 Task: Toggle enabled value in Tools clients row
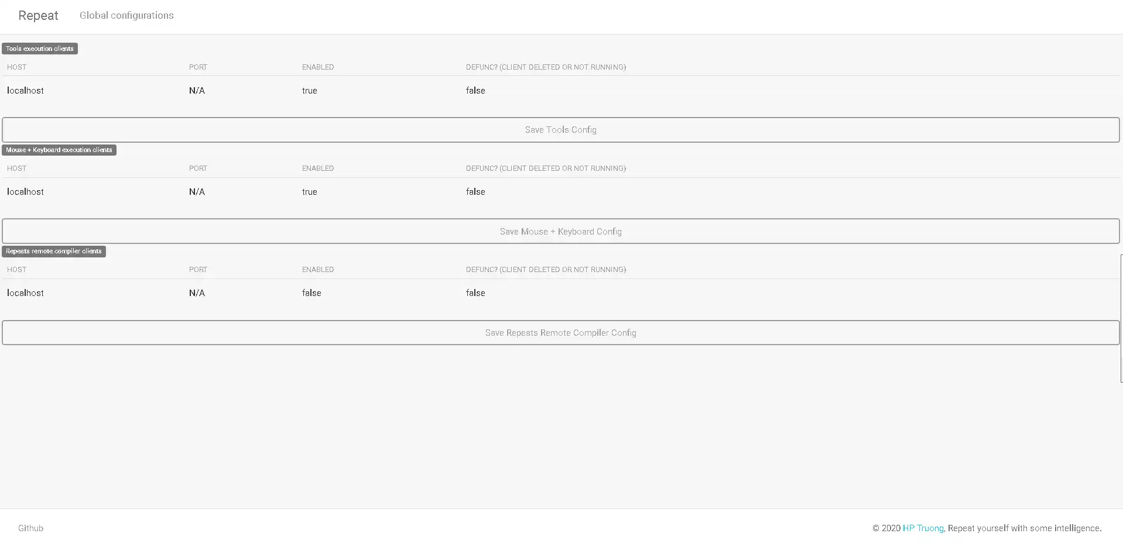pyautogui.click(x=309, y=91)
